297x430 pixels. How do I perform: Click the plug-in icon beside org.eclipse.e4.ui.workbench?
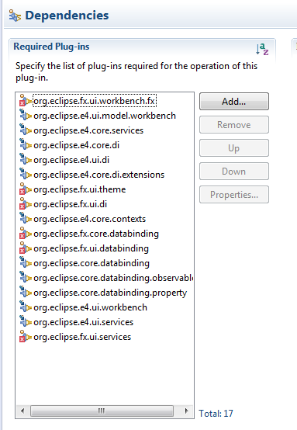click(26, 307)
